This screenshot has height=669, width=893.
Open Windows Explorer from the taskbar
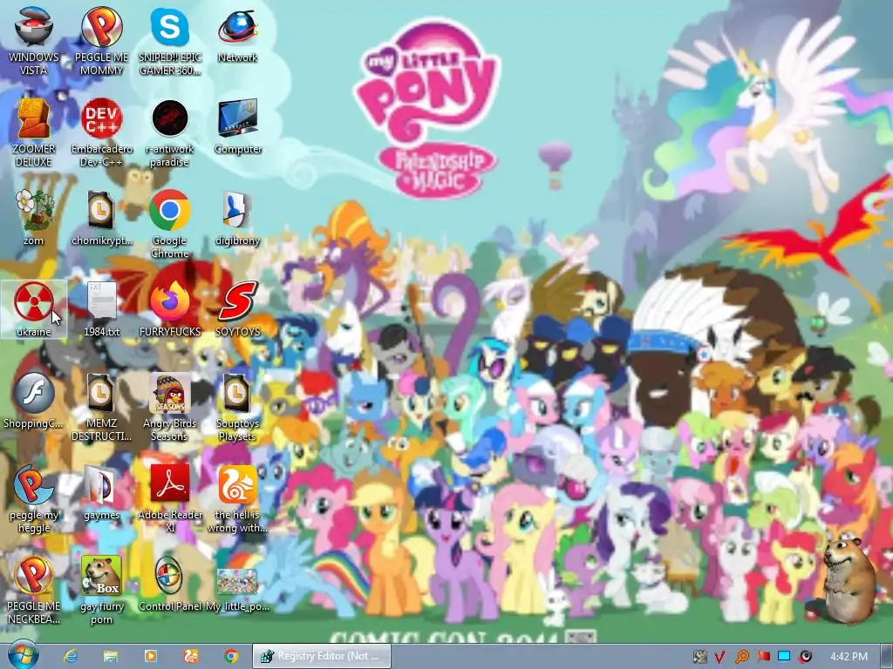(x=111, y=656)
